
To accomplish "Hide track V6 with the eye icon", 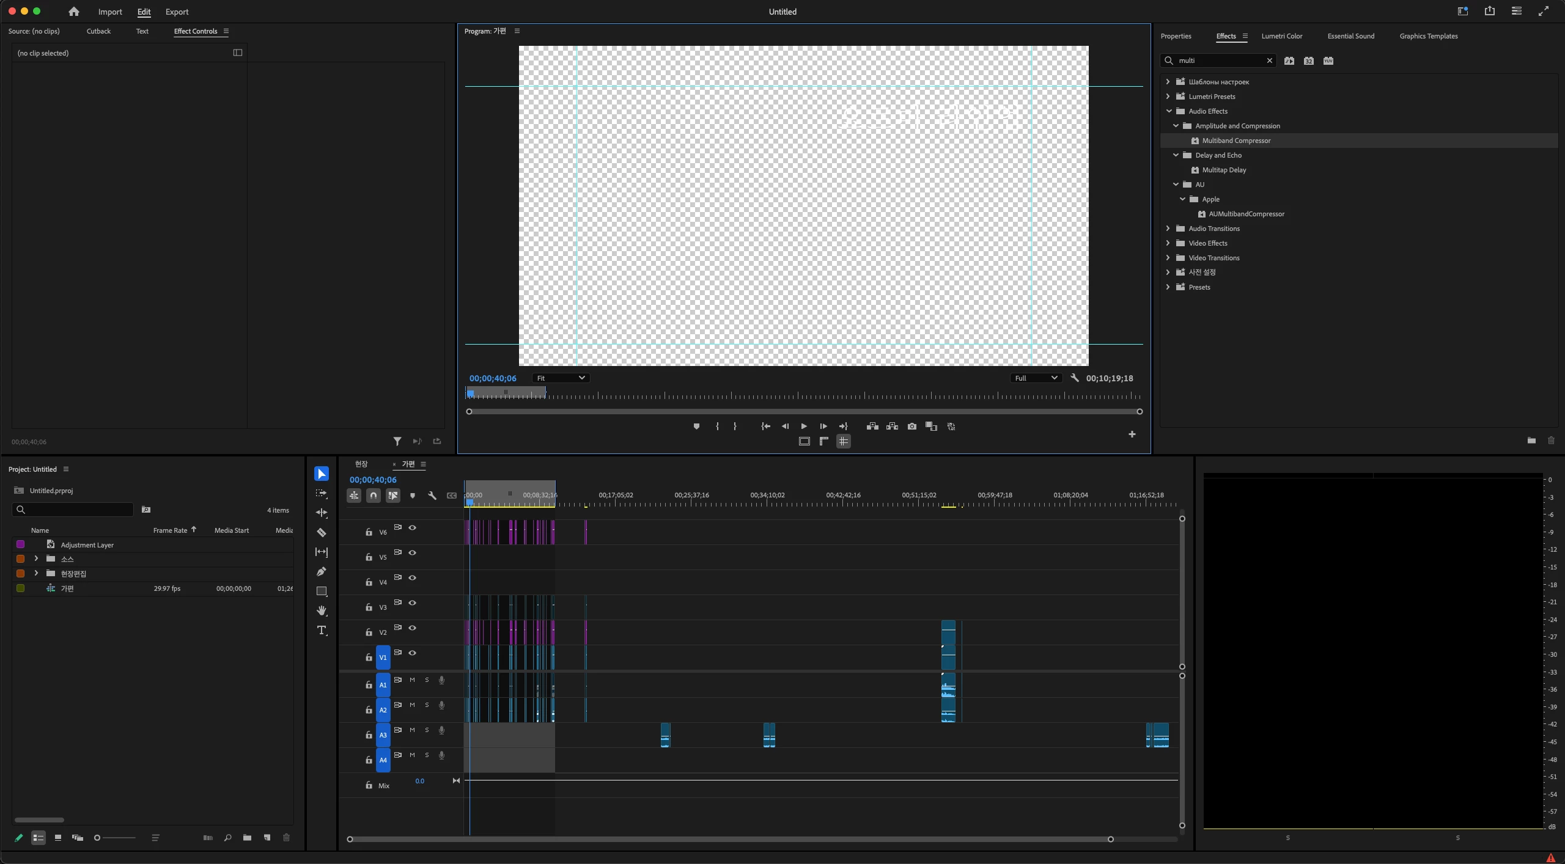I will tap(412, 527).
